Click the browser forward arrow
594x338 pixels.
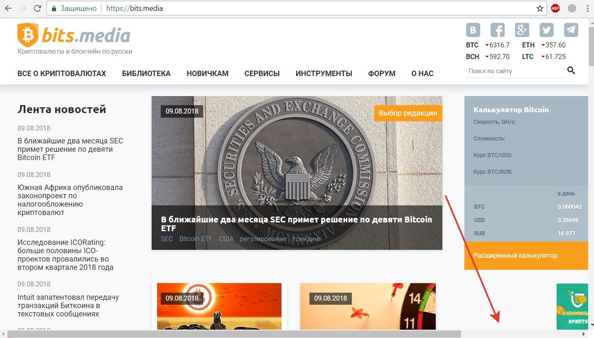[23, 8]
